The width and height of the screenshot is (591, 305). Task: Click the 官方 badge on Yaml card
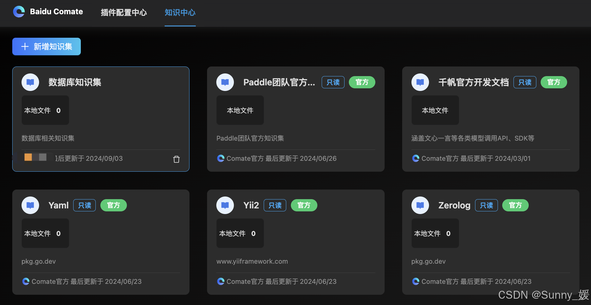[114, 205]
